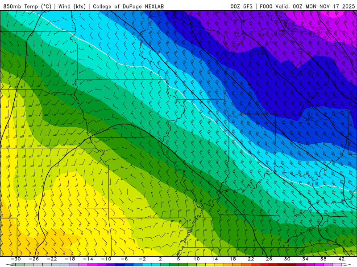Select the -22 scale label
Viewport: 357px width, 267px height.
pos(52,259)
